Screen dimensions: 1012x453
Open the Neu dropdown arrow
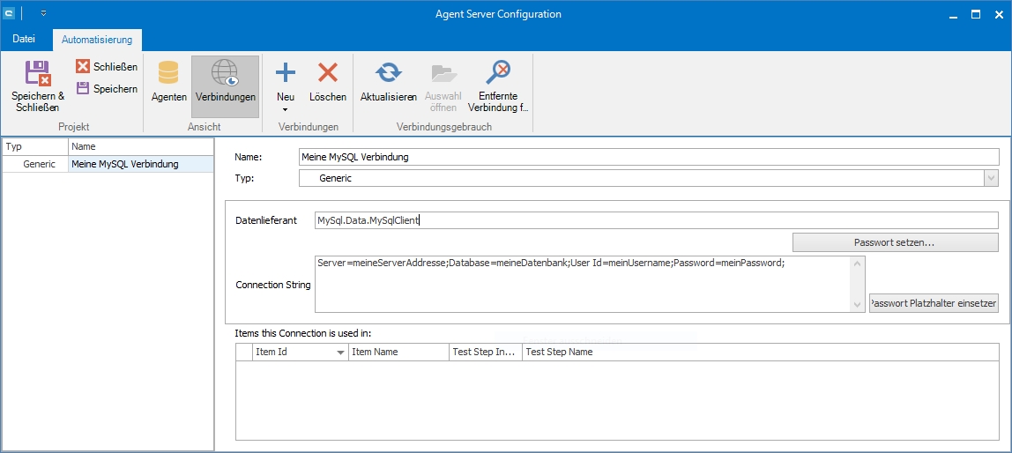tap(286, 110)
